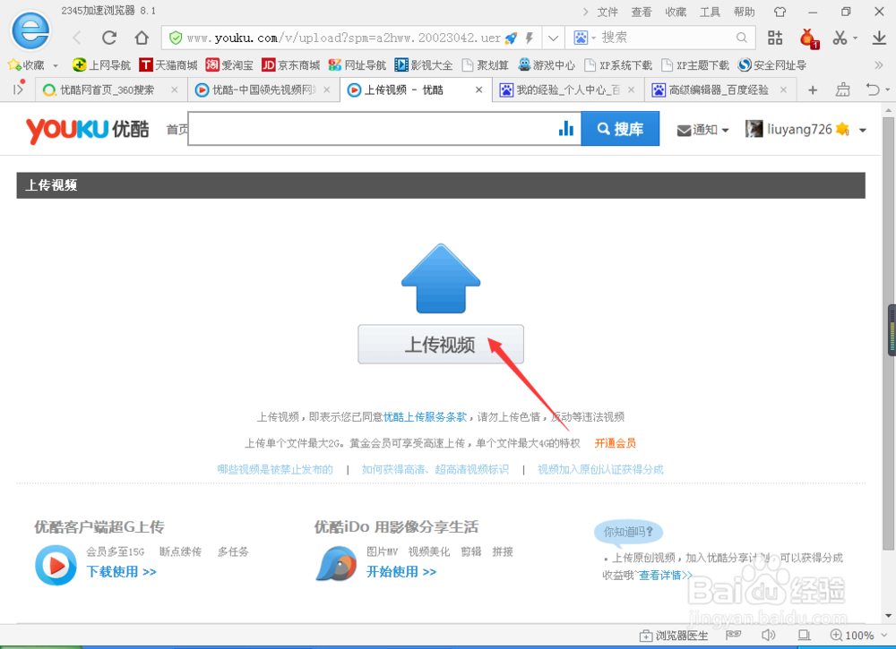Open the 上网导航 bookmark
The image size is (896, 649).
tap(102, 65)
